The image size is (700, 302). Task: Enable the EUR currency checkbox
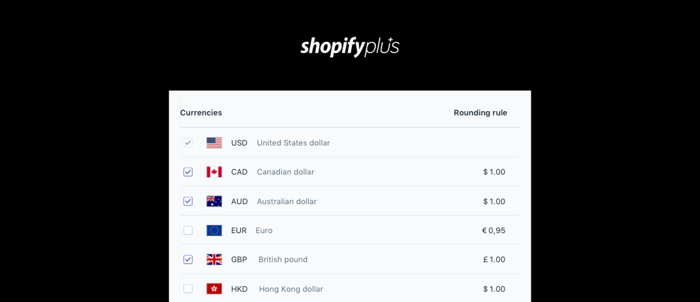[188, 231]
